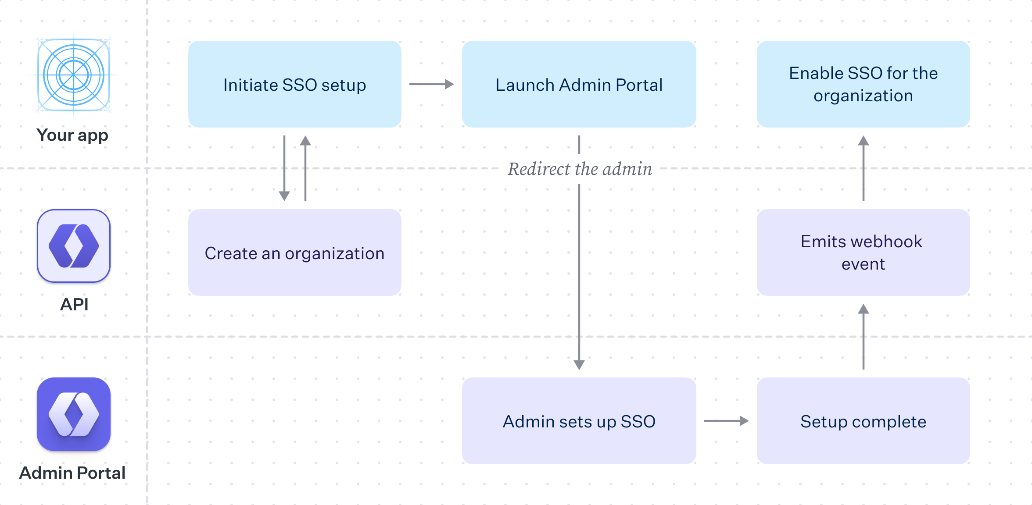1032x505 pixels.
Task: Click the 'Redirect the admin' label
Action: coord(580,169)
